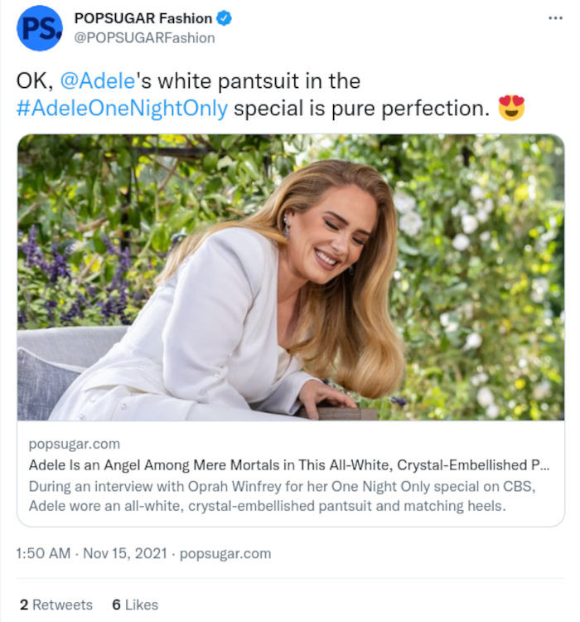
Task: Open the #AdeleOneNightOnly hashtag
Action: coord(123,109)
